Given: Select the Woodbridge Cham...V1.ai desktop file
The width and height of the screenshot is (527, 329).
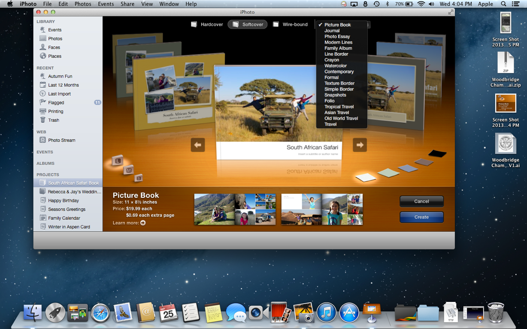Looking at the screenshot, I should click(x=506, y=150).
